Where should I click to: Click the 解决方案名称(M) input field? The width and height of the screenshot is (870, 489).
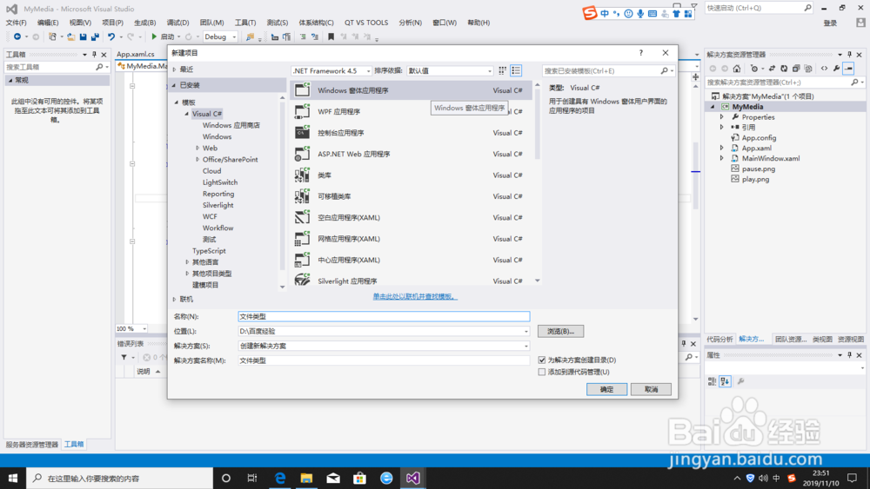pyautogui.click(x=384, y=360)
